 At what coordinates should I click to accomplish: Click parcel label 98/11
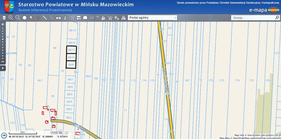72,50
